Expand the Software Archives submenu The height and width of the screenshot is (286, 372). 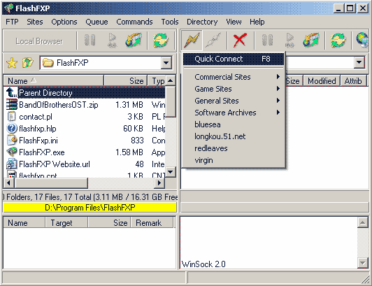pos(234,113)
